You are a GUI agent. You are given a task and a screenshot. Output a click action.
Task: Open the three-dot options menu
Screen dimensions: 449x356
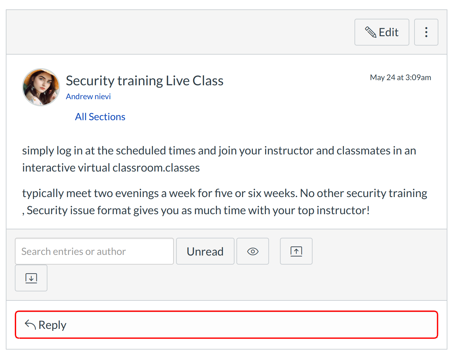[x=426, y=32]
